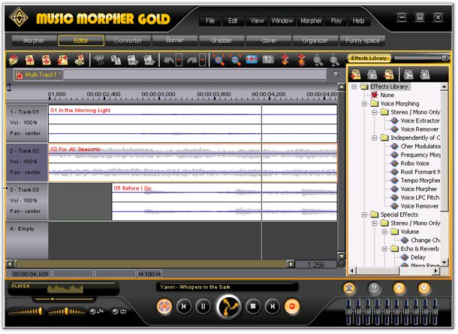Image resolution: width=458 pixels, height=334 pixels.
Task: Open the Funny space tab
Action: click(x=362, y=41)
